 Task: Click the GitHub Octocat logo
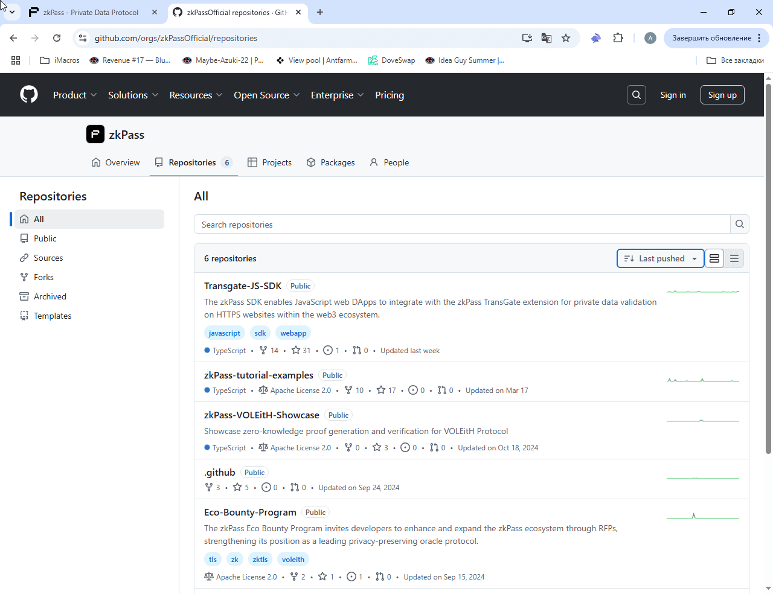pos(29,95)
